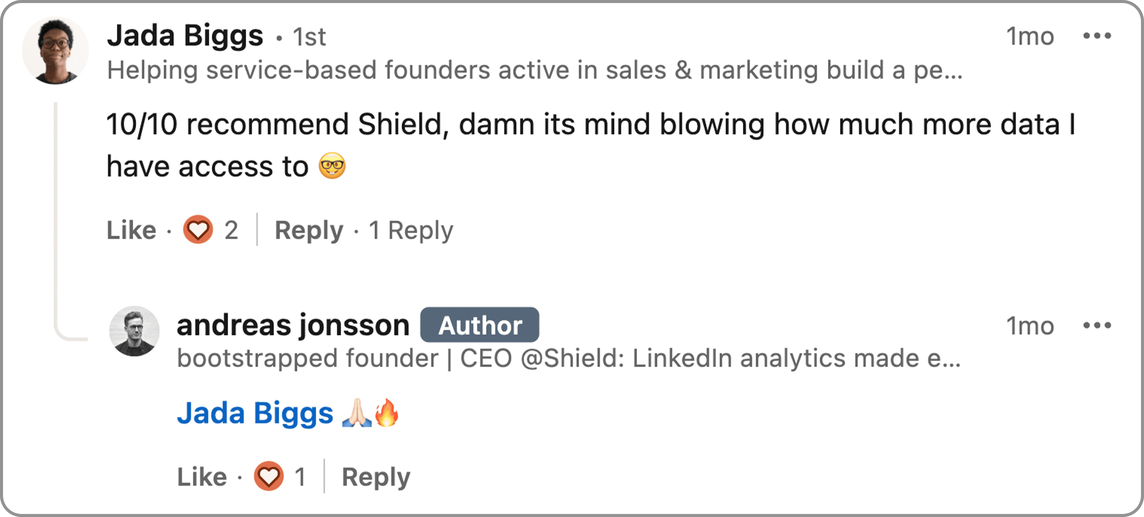
Task: Expand the '1 Reply' thread
Action: [x=411, y=230]
